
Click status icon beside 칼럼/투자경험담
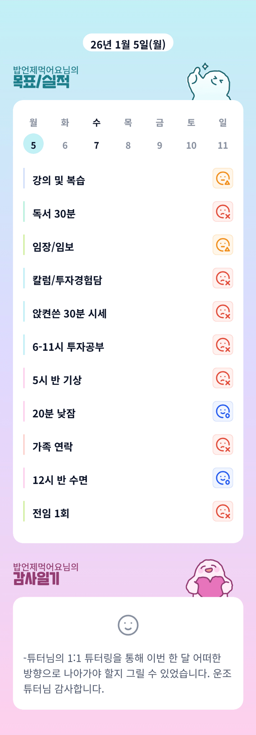223,278
